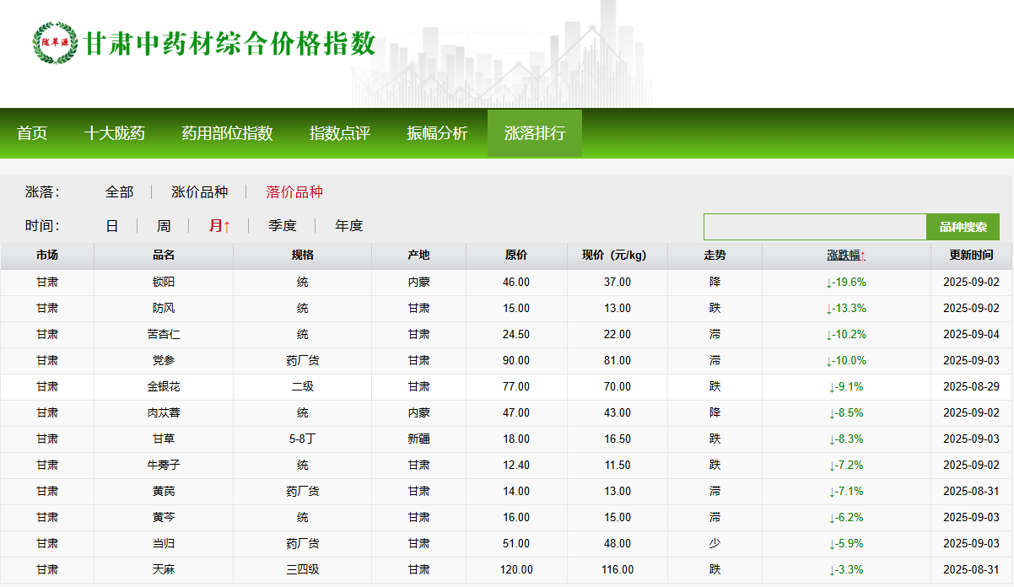This screenshot has height=587, width=1014.
Task: Open the 振幅分析 page
Action: tap(437, 133)
